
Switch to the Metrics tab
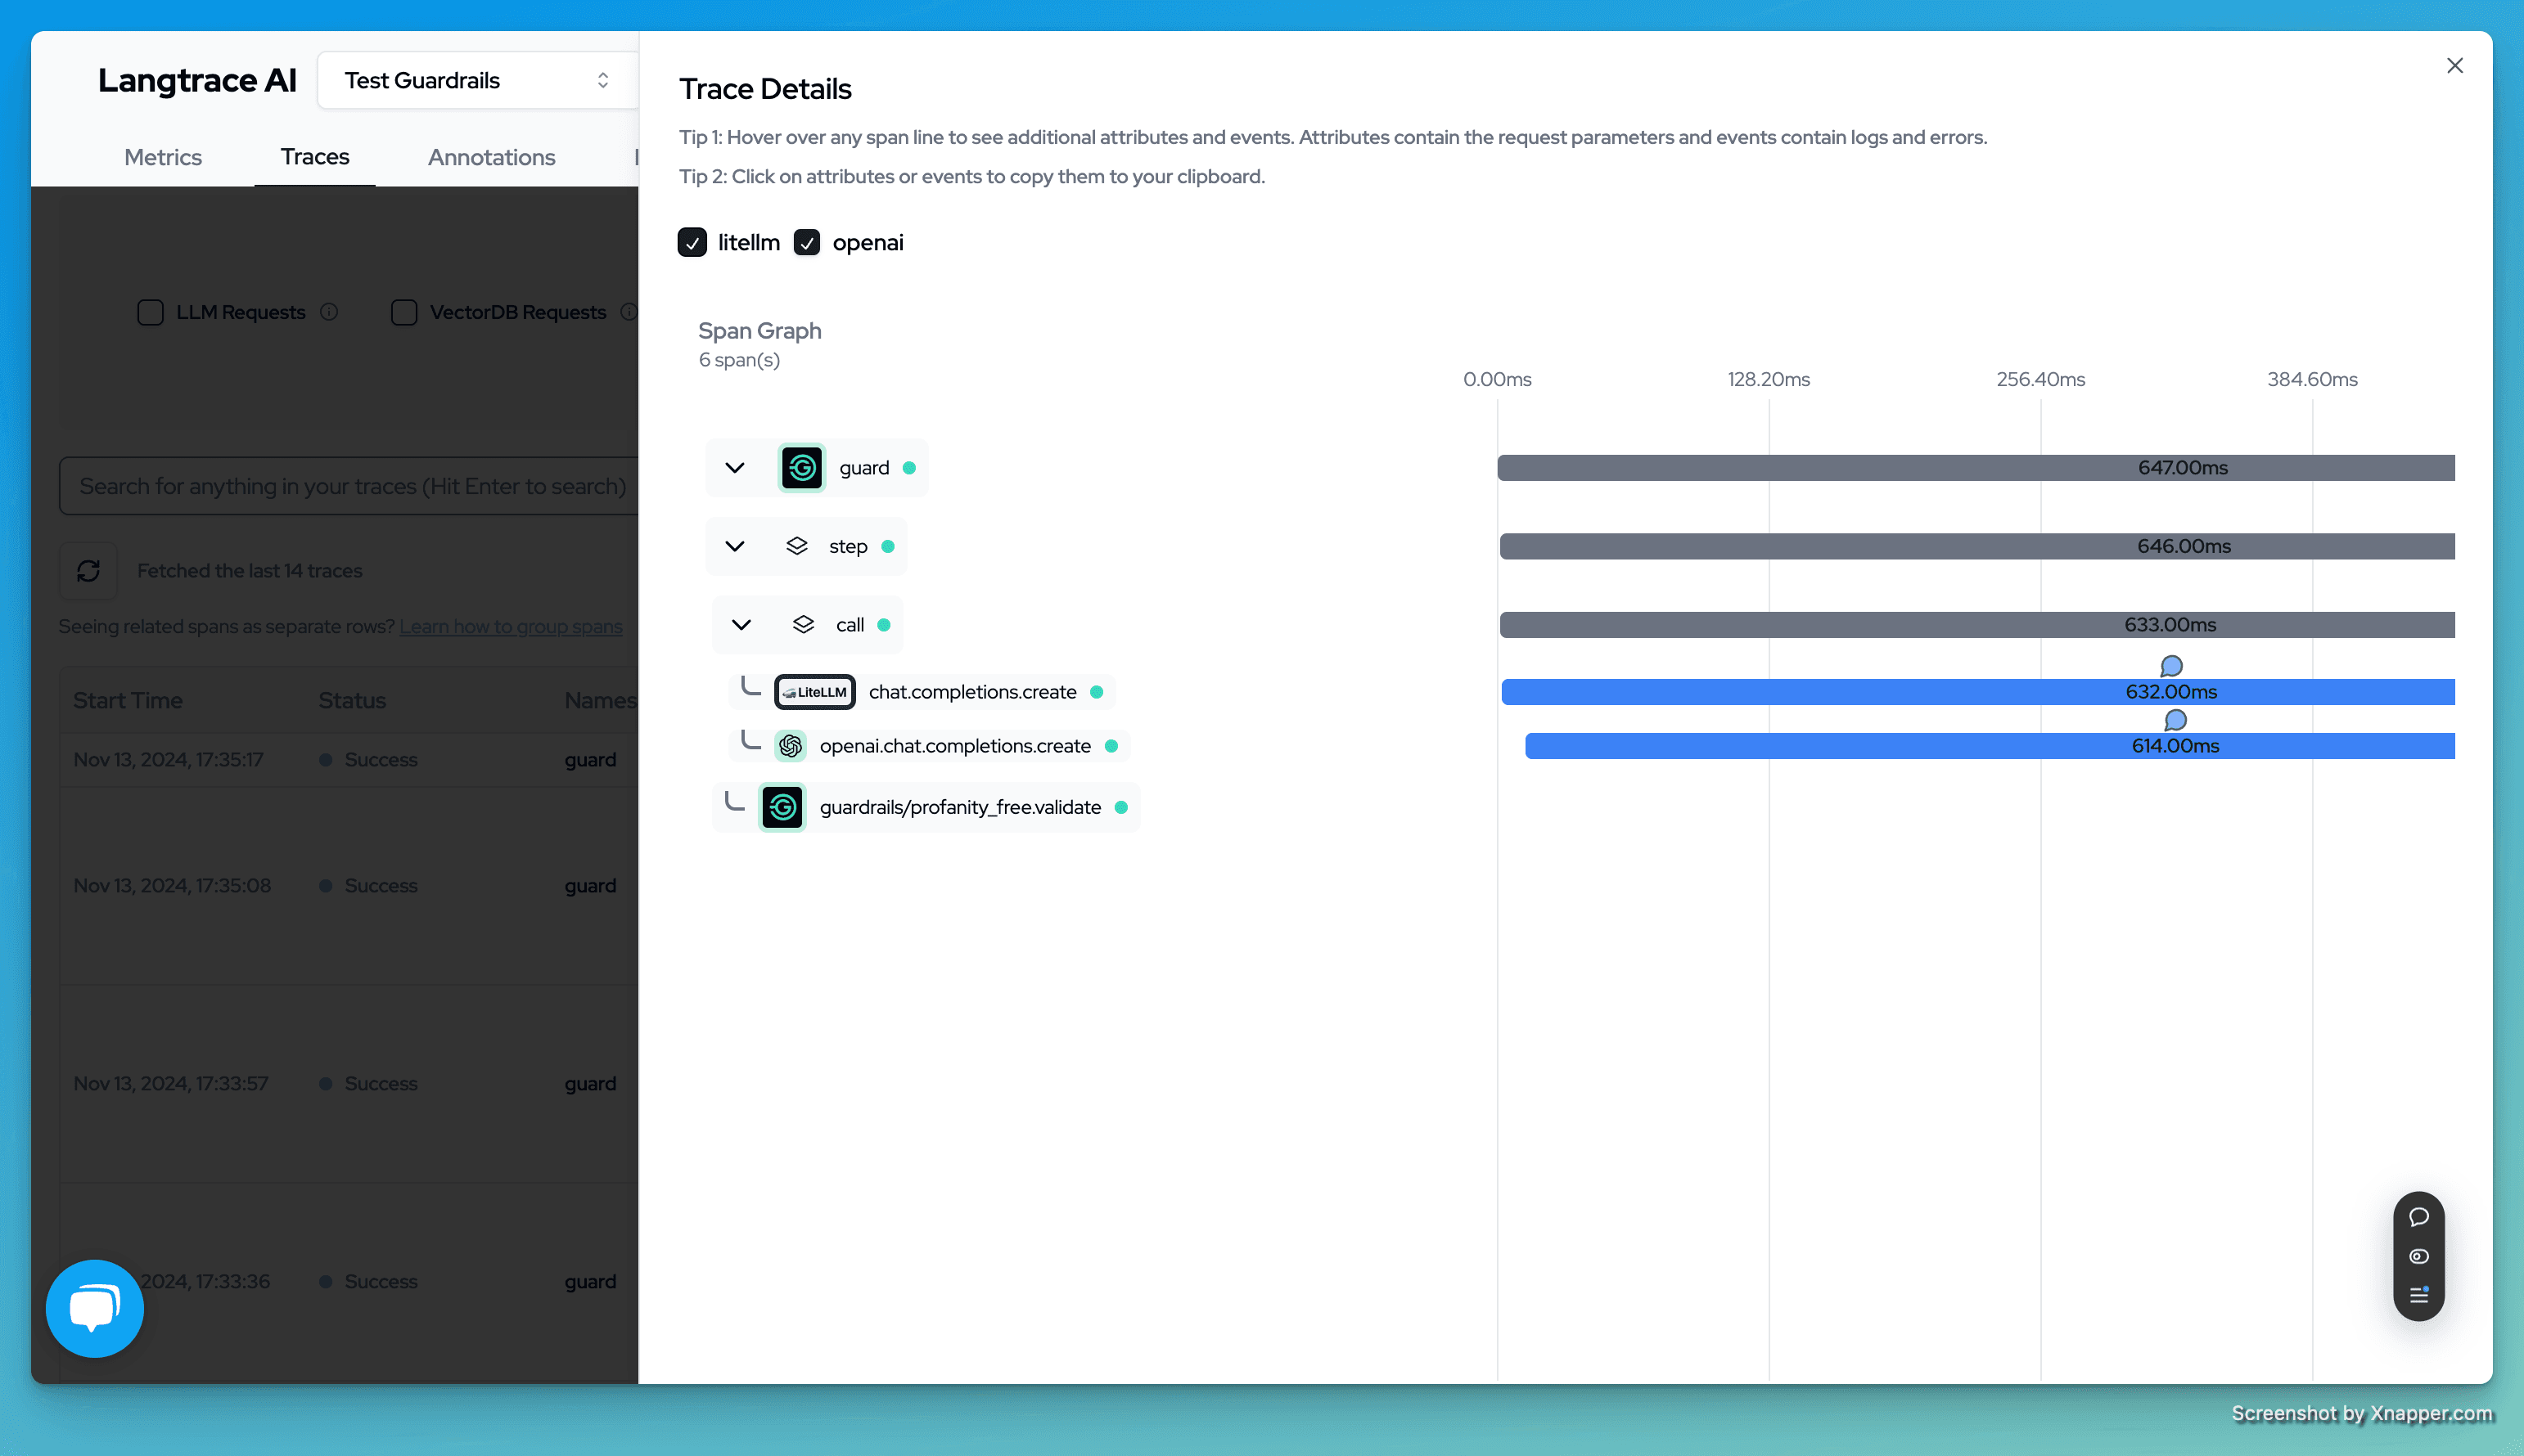[x=163, y=157]
